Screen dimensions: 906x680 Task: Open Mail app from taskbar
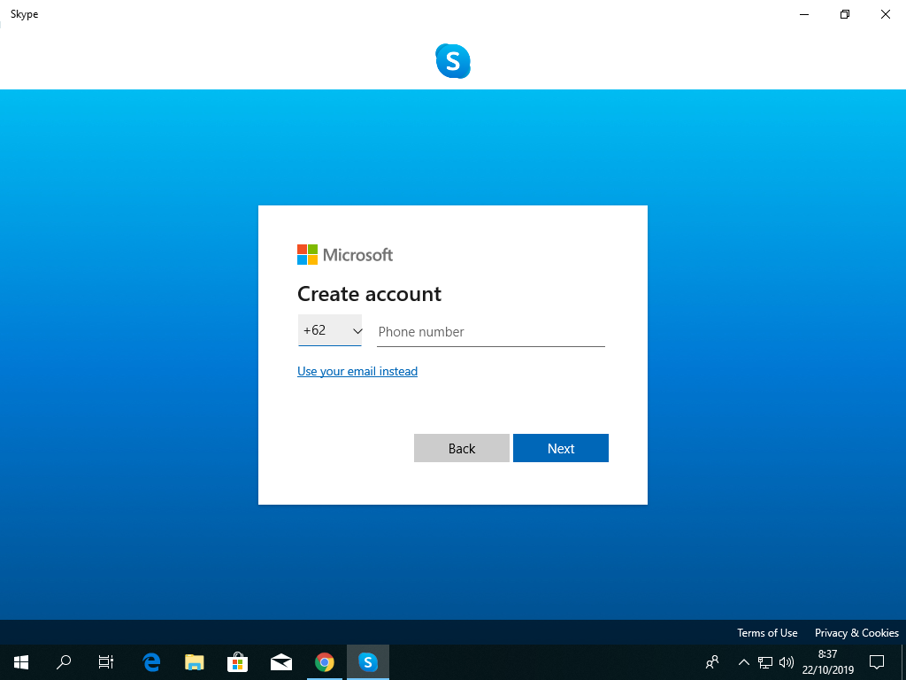tap(280, 662)
